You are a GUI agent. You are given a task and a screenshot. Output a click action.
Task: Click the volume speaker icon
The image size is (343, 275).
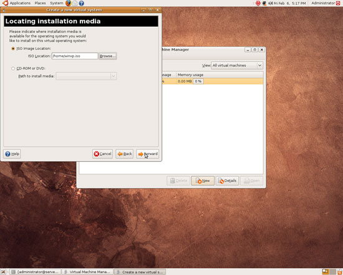[271, 3]
